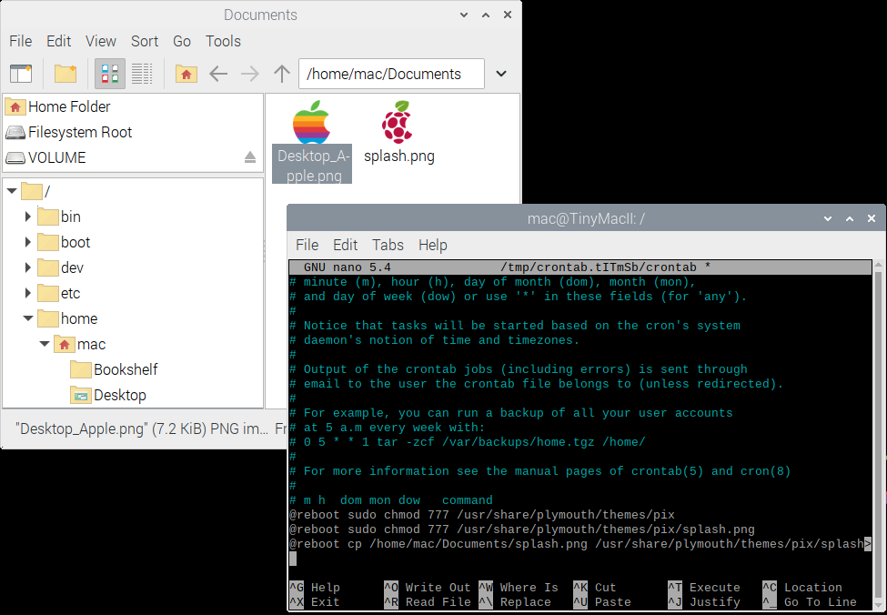887x615 pixels.
Task: Select the mac home folder in tree
Action: click(x=80, y=344)
